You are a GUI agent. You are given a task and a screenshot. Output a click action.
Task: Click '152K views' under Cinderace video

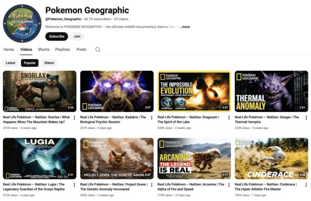(x=242, y=195)
